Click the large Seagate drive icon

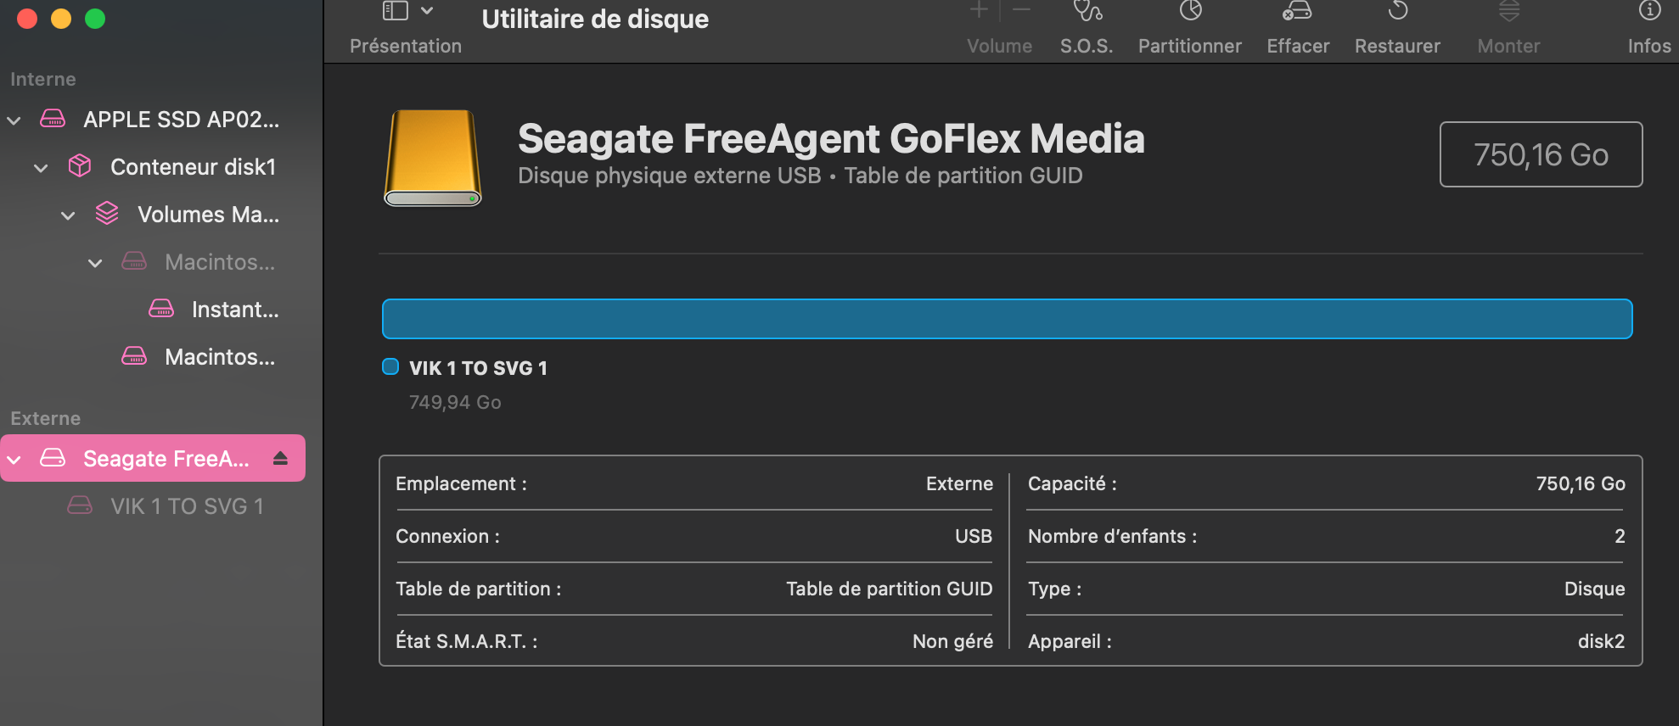[x=433, y=158]
